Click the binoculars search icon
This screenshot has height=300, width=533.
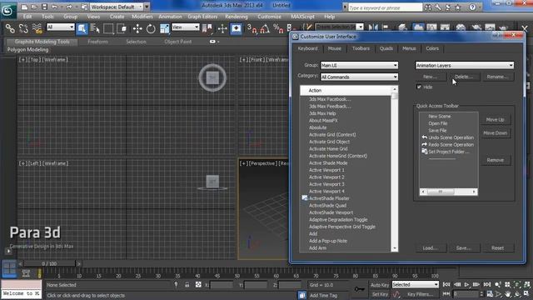428,7
